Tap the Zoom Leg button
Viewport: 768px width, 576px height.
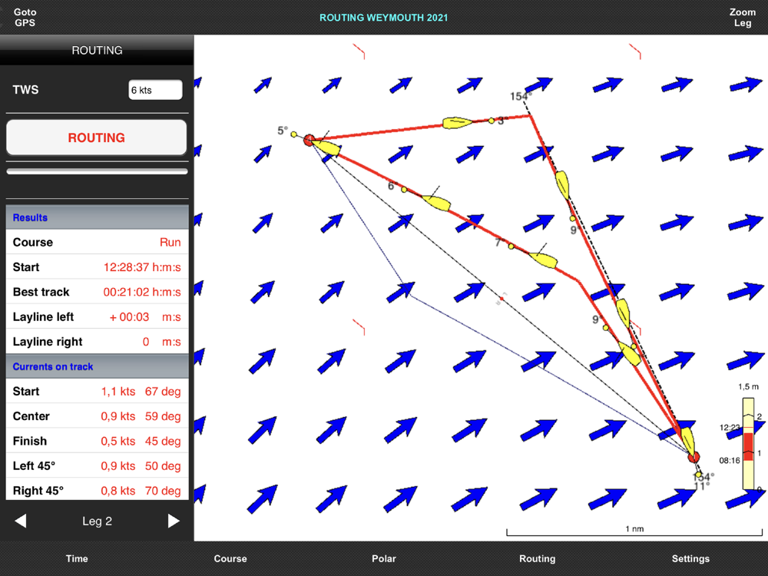742,18
